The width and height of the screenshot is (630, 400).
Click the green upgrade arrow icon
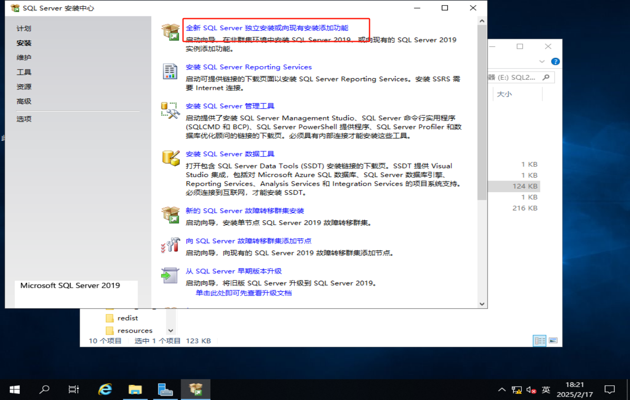170,275
